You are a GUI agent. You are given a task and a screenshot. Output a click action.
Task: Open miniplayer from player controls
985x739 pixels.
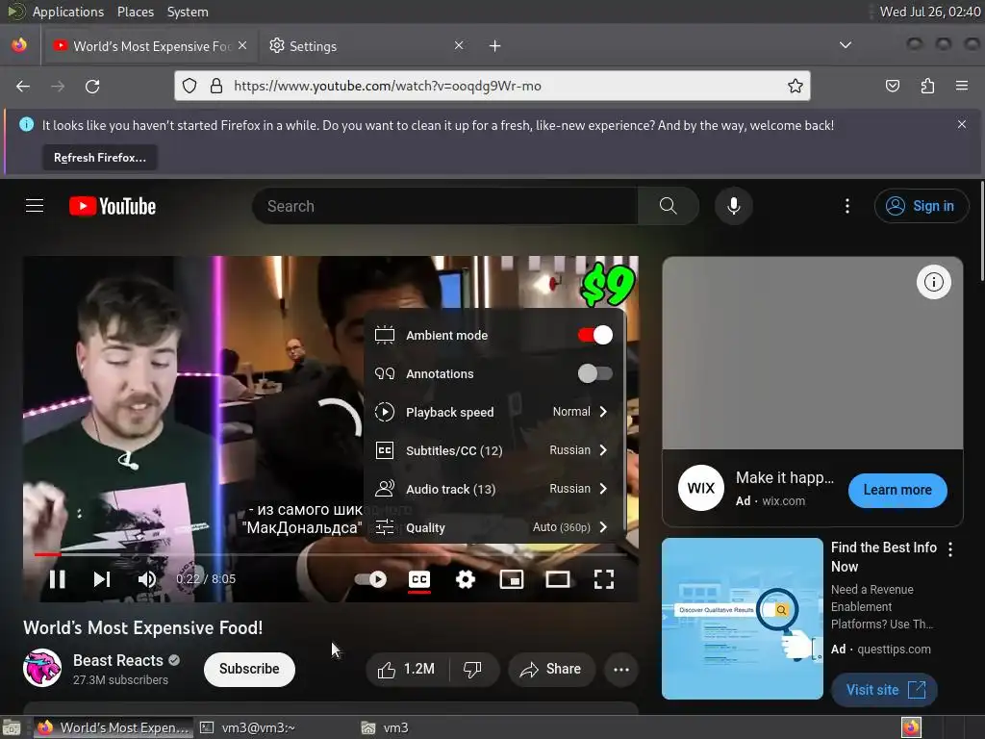pyautogui.click(x=512, y=578)
